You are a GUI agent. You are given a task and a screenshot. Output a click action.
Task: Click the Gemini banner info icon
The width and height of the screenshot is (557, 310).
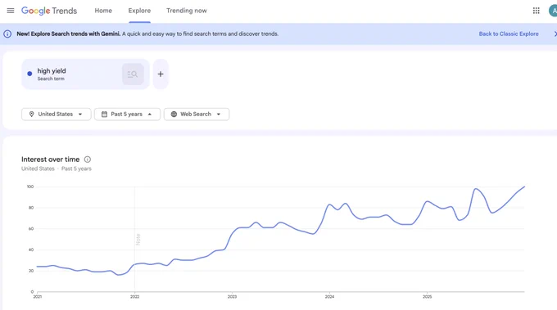[x=7, y=34]
